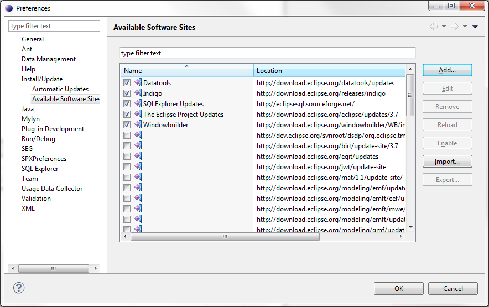Click the Datatools update site icon

click(138, 83)
